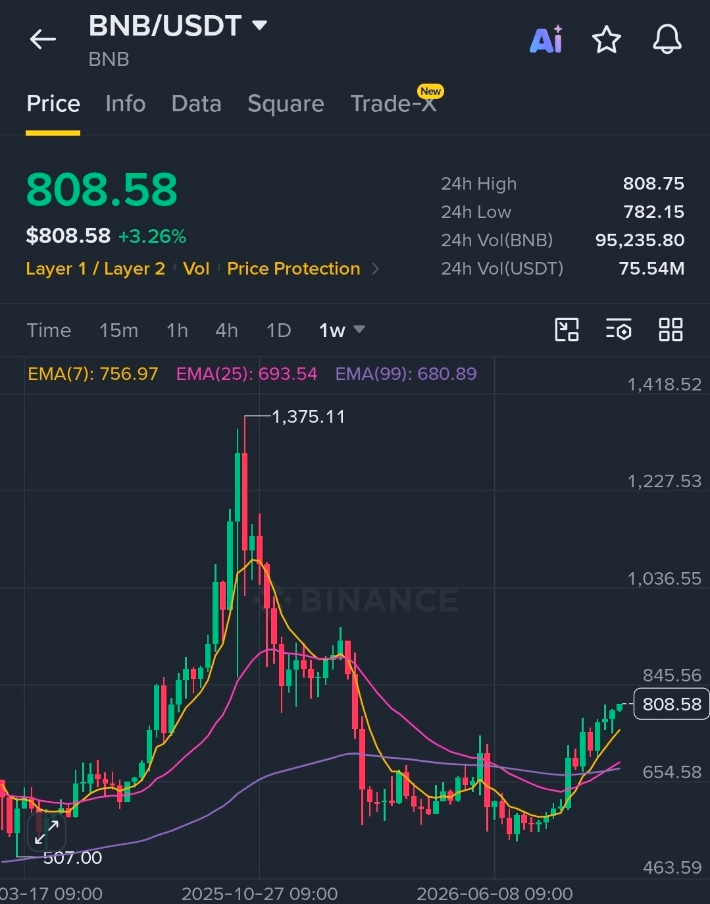Open the grid layout icon
This screenshot has width=710, height=904.
671,329
